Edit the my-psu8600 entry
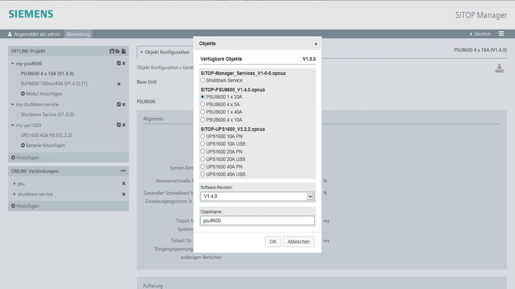Viewport: 515px width, 289px height. coord(119,63)
